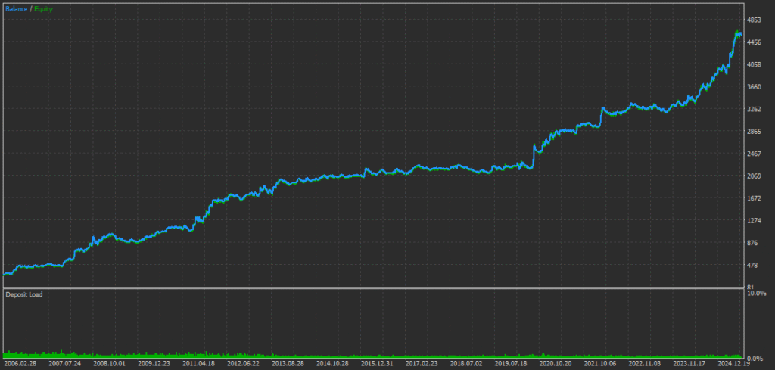Click the 2014.10.28 date label
The height and width of the screenshot is (370, 775).
click(332, 364)
